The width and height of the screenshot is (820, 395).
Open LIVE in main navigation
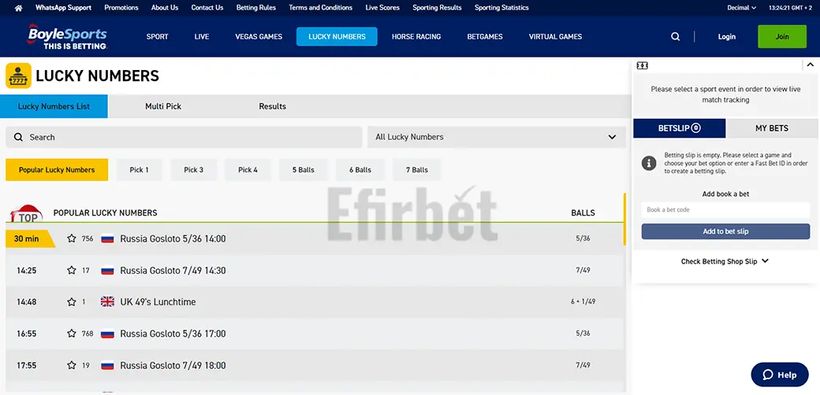click(202, 36)
